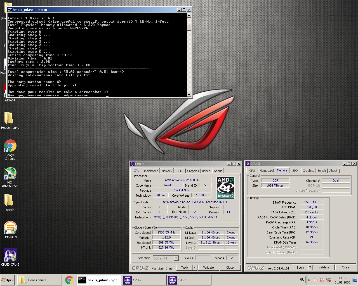The image size is (358, 286).
Task: Switch to Новая папка taskbar button
Action: point(40,280)
